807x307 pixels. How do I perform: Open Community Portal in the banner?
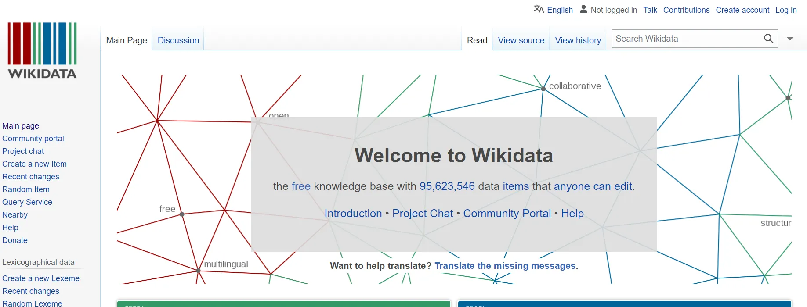tap(507, 214)
